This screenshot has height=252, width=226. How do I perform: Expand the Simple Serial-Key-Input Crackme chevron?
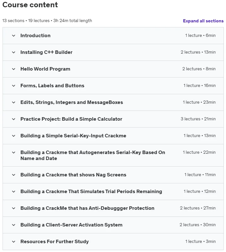tap(14, 136)
